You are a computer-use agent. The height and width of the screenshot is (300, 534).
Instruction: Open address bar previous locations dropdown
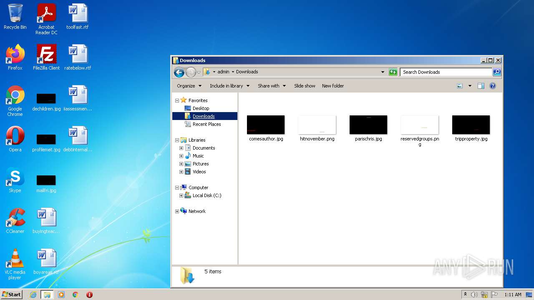tap(383, 72)
